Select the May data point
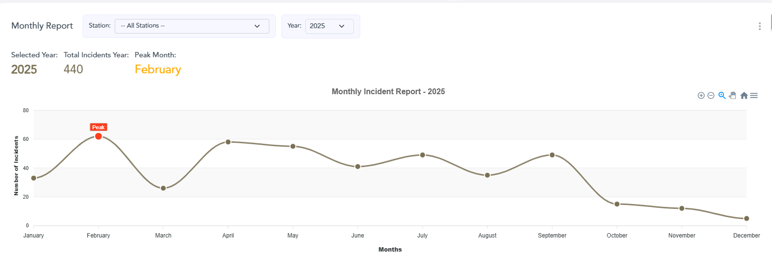This screenshot has width=772, height=255. tap(293, 146)
